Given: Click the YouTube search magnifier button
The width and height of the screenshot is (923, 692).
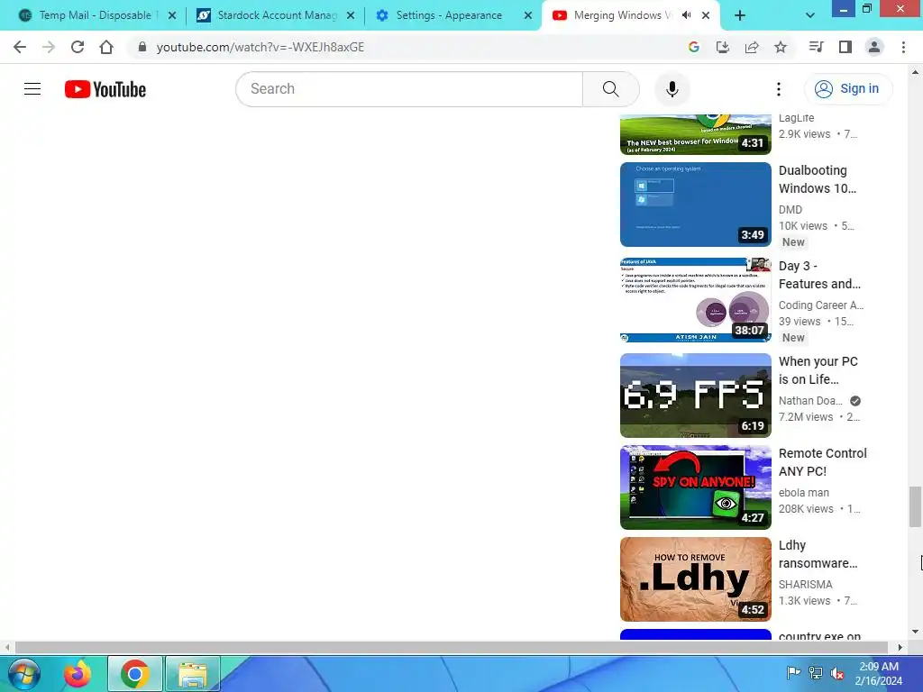Looking at the screenshot, I should tap(610, 89).
